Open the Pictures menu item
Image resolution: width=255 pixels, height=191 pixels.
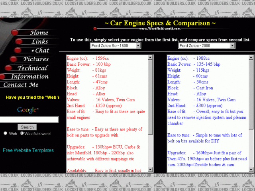pos(36,59)
